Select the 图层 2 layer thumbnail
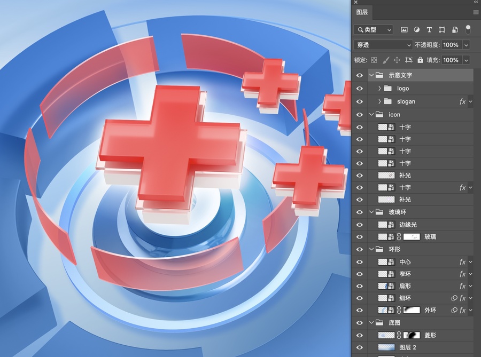This screenshot has width=481, height=357. point(386,347)
